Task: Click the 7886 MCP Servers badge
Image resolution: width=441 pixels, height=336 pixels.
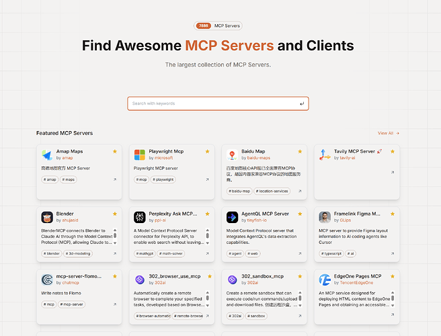Action: click(x=218, y=26)
